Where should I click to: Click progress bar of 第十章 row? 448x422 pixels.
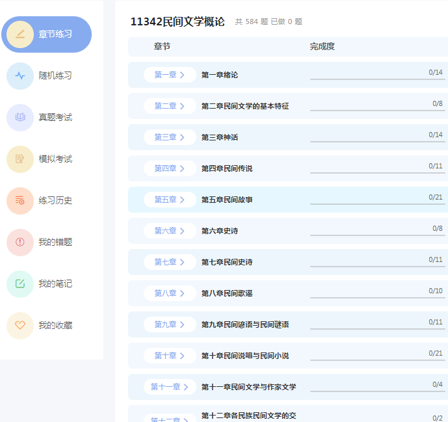coord(378,360)
